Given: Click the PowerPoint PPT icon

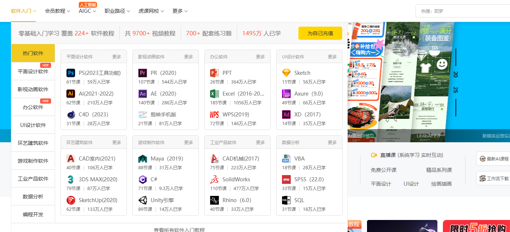Looking at the screenshot, I should [x=215, y=73].
